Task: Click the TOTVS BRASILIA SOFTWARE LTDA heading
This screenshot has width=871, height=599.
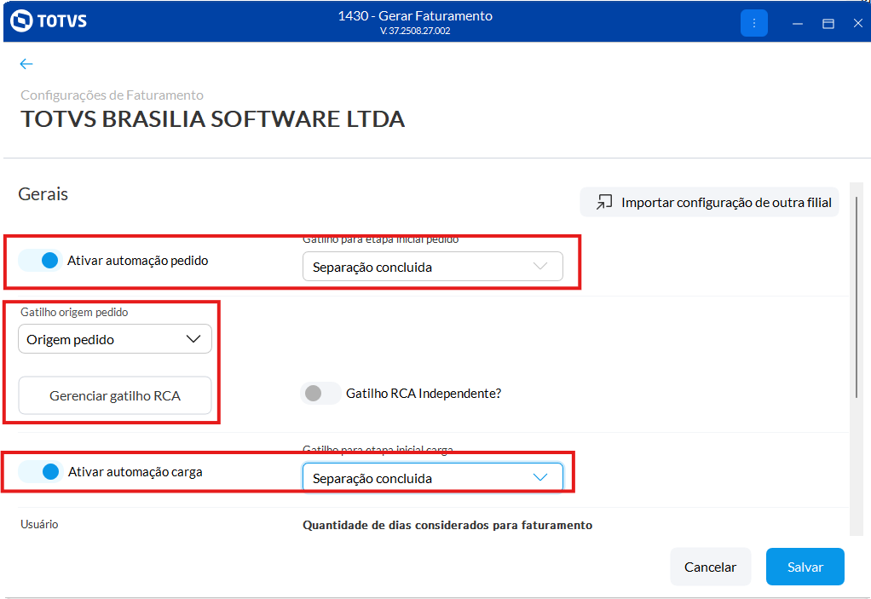Action: click(x=213, y=119)
